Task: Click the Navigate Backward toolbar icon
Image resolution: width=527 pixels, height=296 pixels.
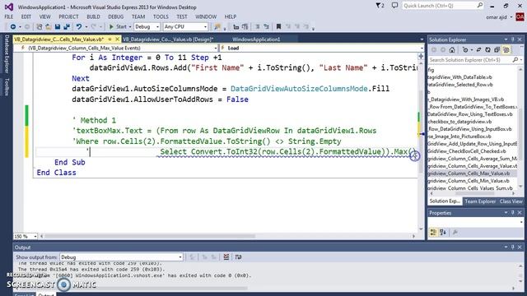Action: (13, 26)
